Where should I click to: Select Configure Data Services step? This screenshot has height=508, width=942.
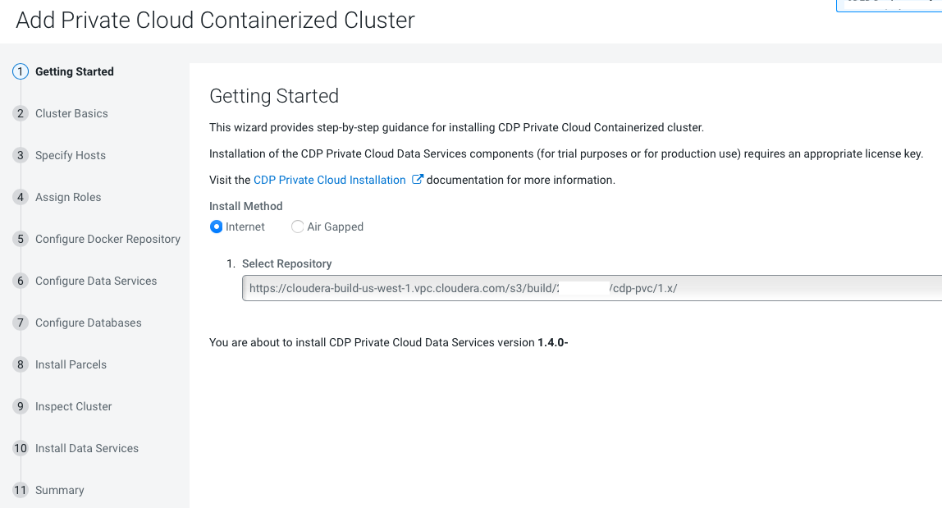coord(96,281)
